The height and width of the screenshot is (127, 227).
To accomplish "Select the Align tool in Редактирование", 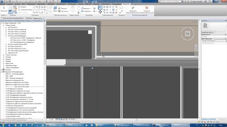I will [100, 7].
